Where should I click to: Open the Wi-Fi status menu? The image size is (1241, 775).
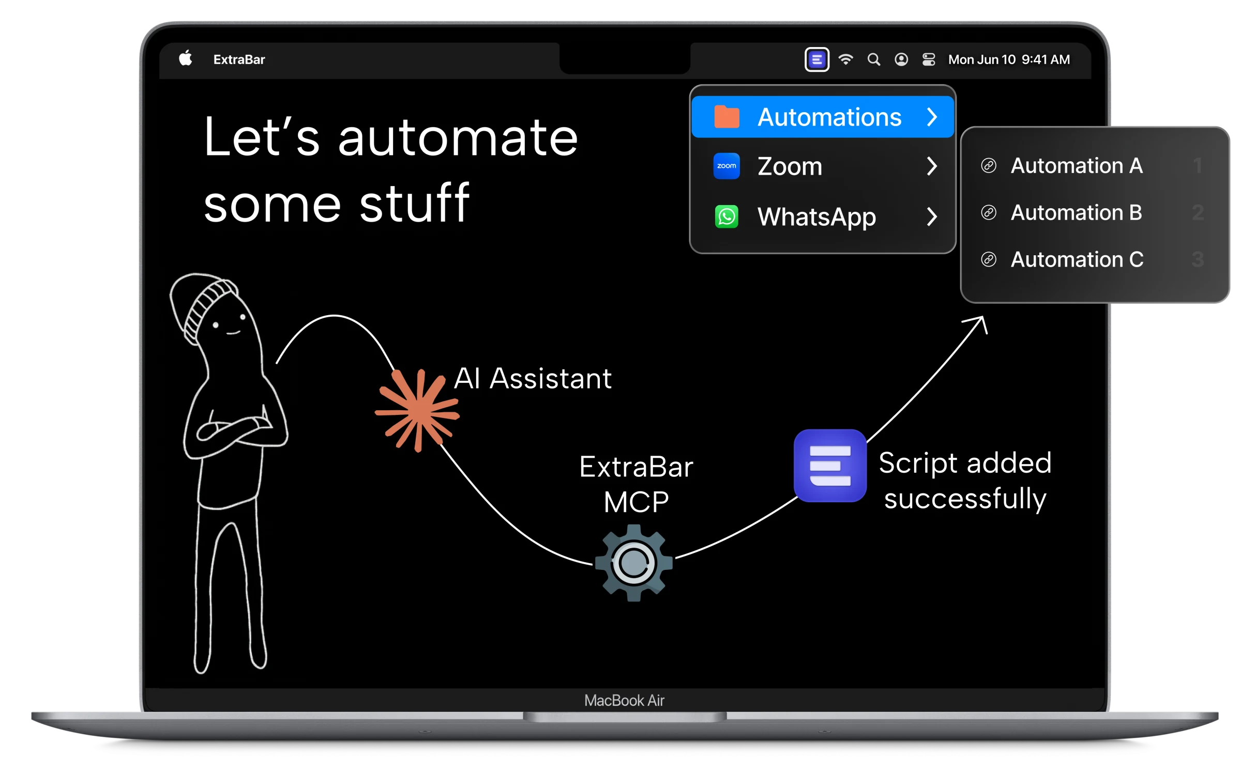tap(845, 59)
